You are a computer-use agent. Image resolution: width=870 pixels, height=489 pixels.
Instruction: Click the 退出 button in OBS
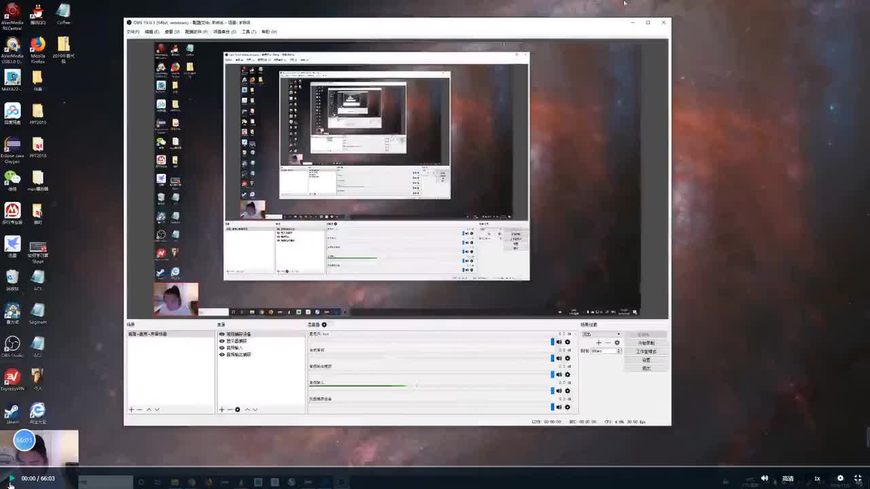(646, 368)
